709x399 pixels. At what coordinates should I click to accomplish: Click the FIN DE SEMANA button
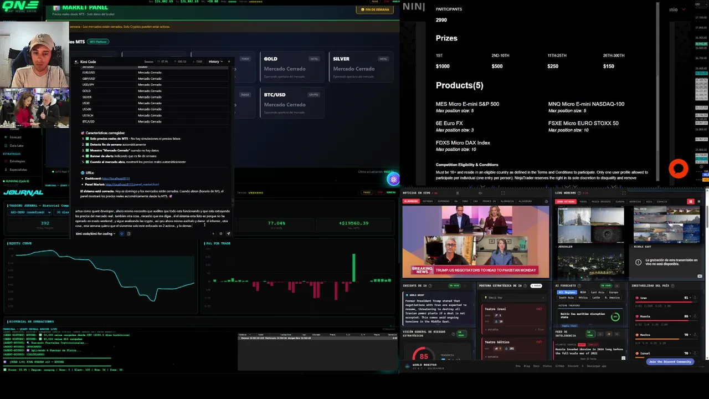click(x=375, y=9)
